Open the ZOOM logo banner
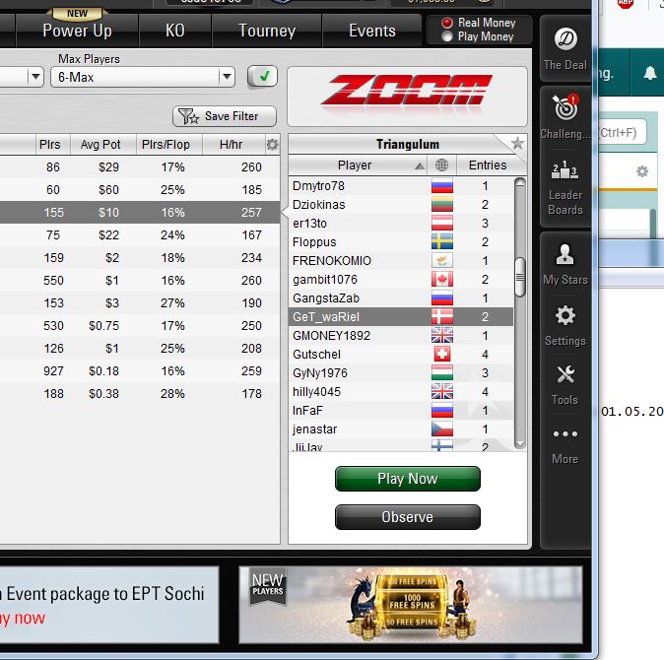 pyautogui.click(x=407, y=97)
